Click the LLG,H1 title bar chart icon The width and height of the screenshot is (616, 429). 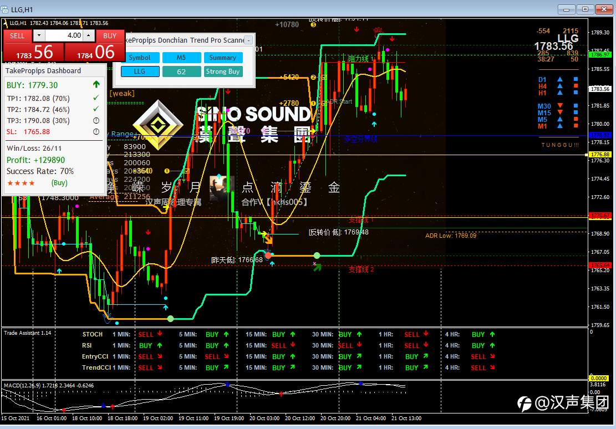4,9
